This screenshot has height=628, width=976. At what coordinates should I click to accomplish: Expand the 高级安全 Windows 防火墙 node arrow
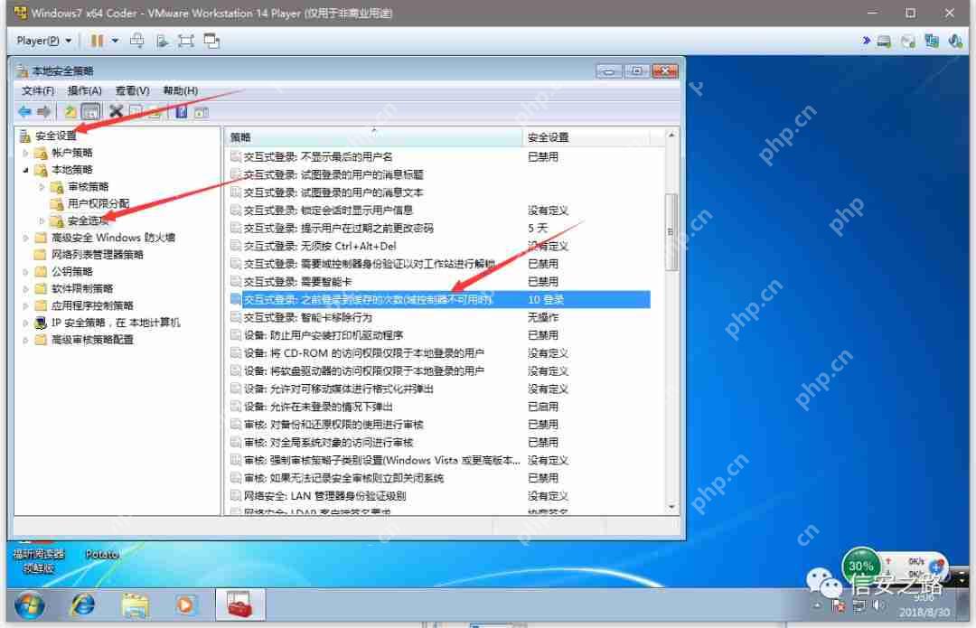pyautogui.click(x=25, y=238)
